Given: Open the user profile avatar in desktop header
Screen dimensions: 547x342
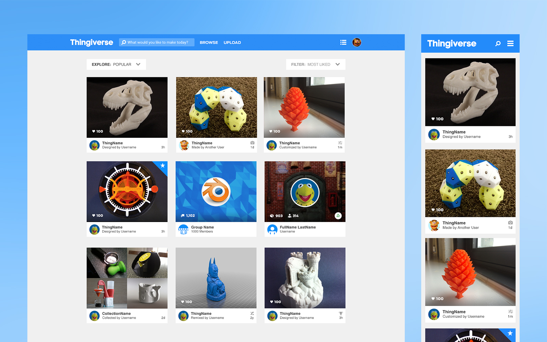Looking at the screenshot, I should (357, 42).
